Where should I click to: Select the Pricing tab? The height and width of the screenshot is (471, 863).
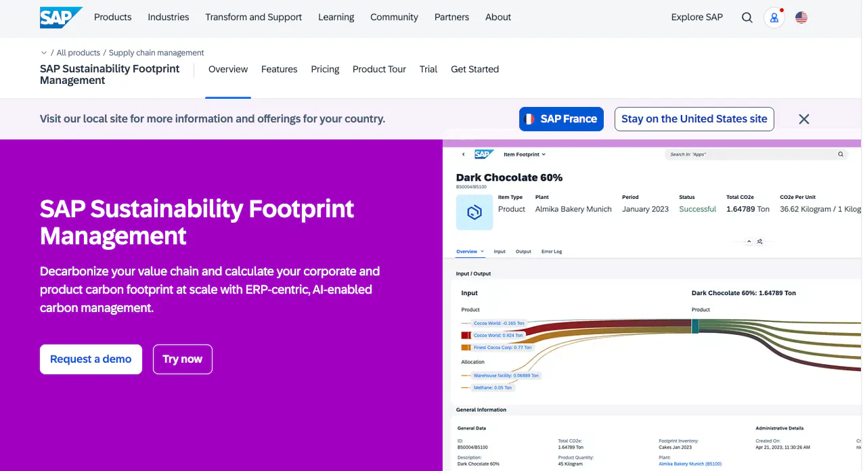pyautogui.click(x=326, y=69)
